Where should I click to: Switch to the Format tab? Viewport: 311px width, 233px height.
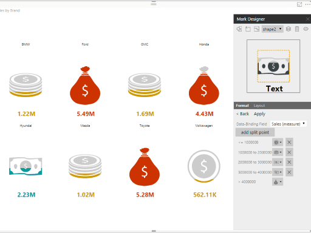tap(242, 106)
